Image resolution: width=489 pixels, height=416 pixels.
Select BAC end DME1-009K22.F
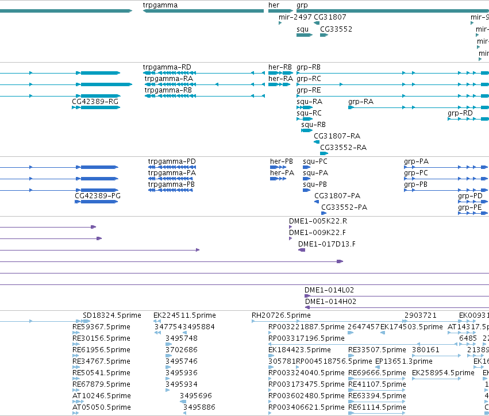click(x=317, y=233)
